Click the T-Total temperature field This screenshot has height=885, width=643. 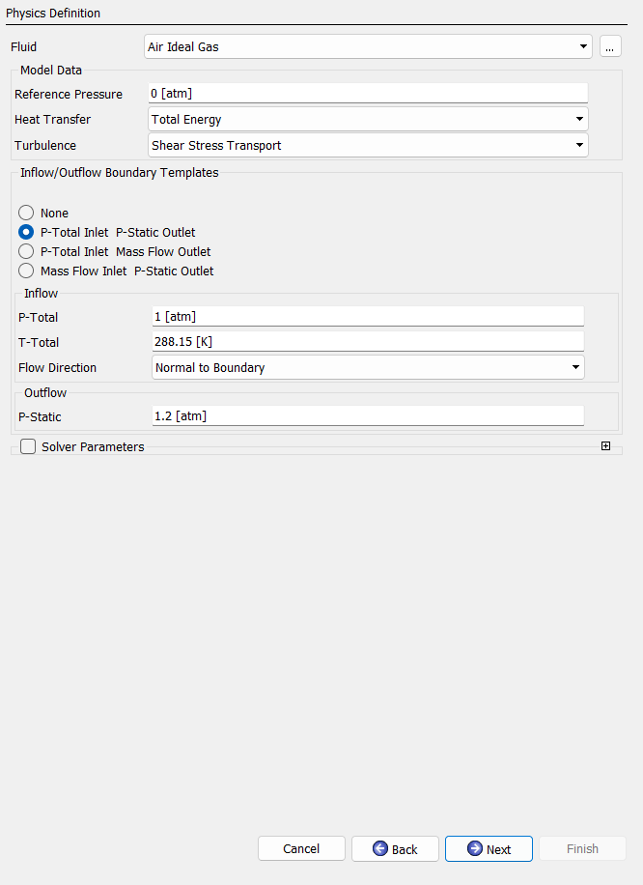click(x=368, y=341)
